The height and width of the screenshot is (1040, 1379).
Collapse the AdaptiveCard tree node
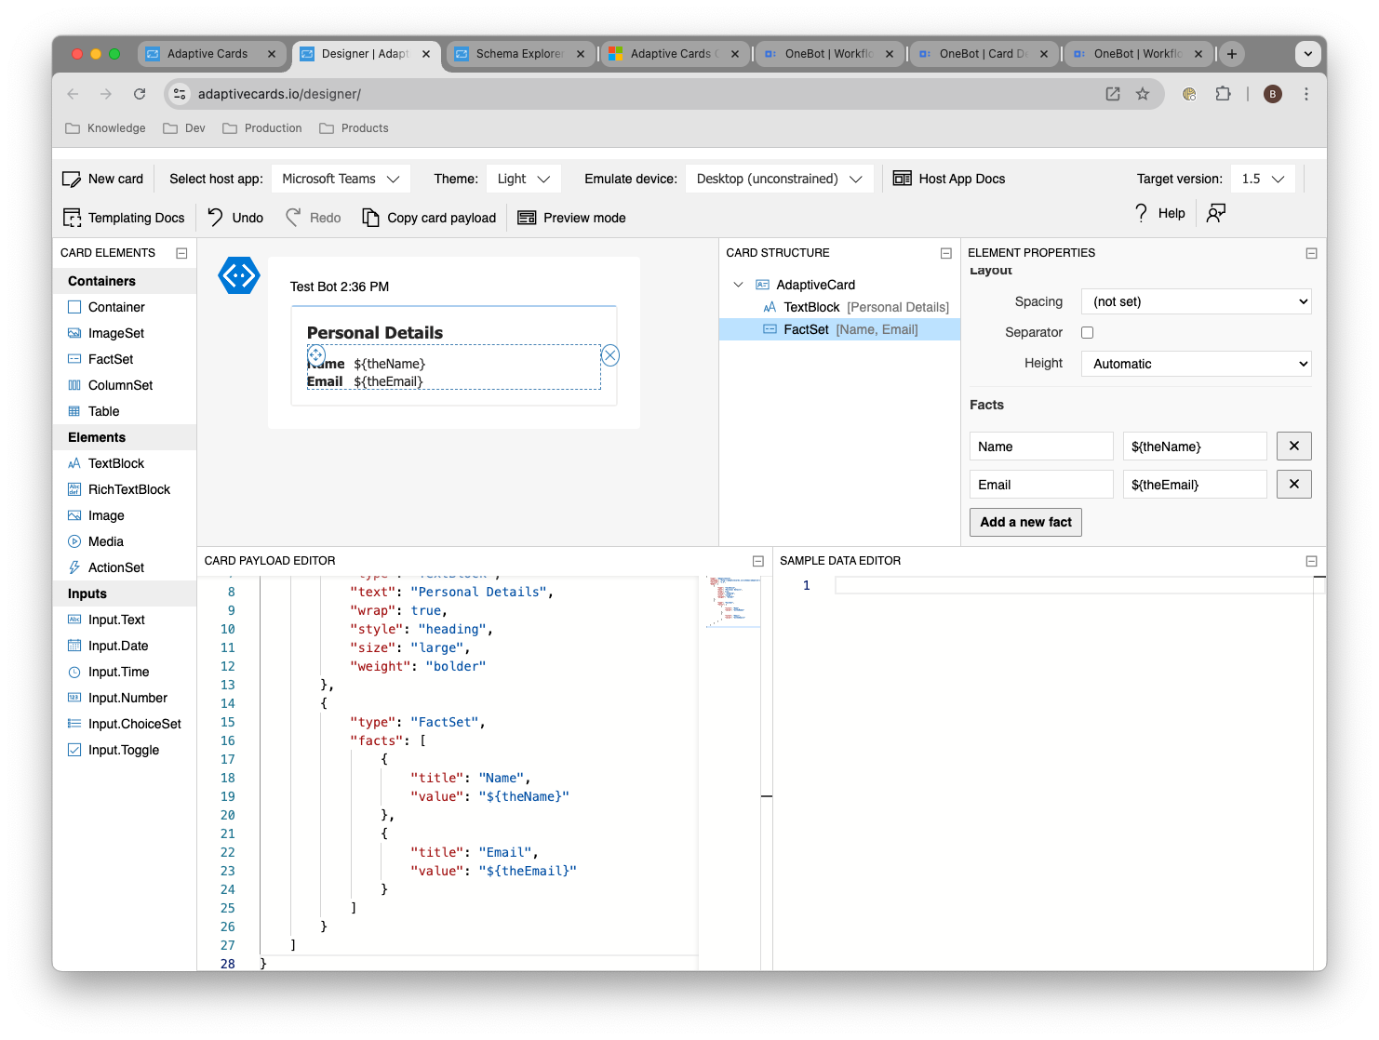(x=739, y=285)
